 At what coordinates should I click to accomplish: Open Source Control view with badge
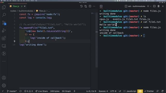[4, 23]
